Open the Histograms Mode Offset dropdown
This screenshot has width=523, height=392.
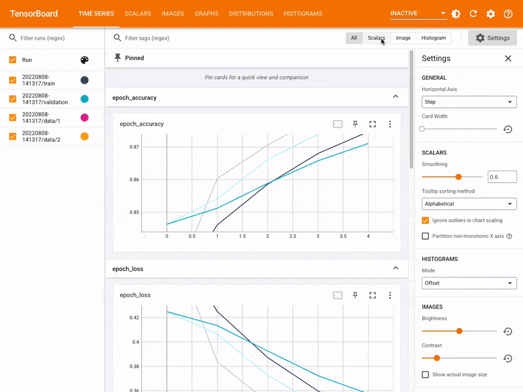coord(469,283)
